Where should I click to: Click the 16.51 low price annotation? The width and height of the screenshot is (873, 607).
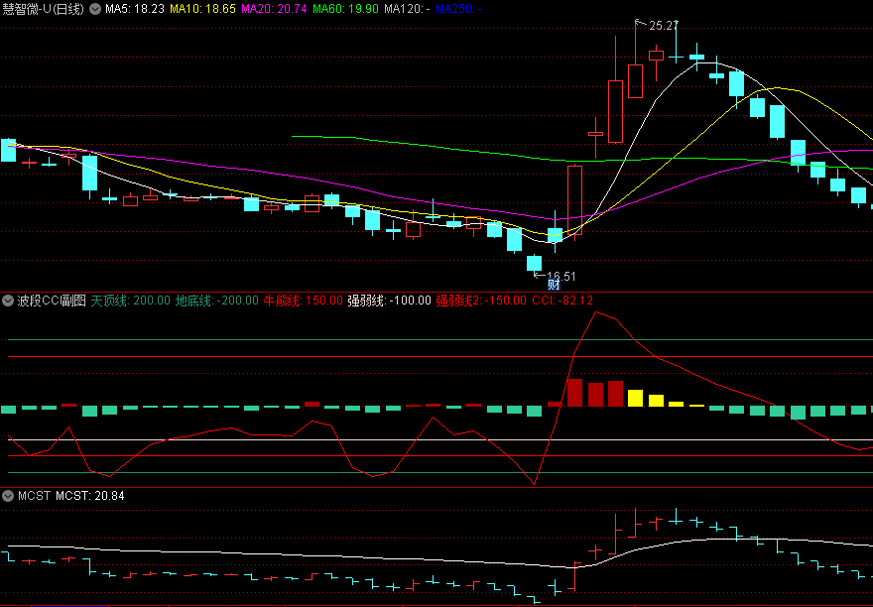(x=561, y=276)
